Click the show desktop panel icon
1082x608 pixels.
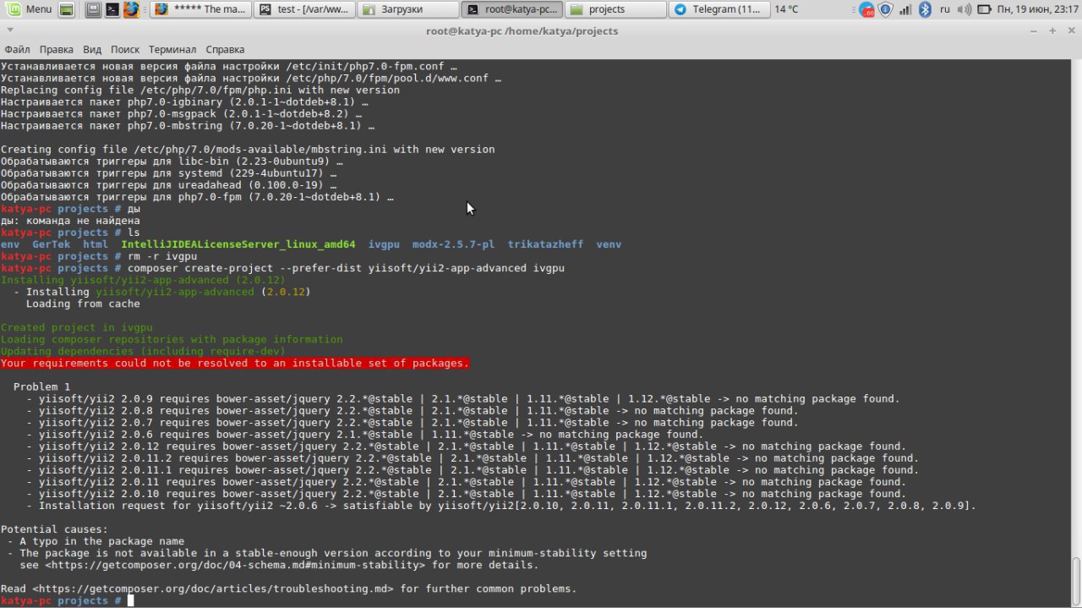coord(66,9)
